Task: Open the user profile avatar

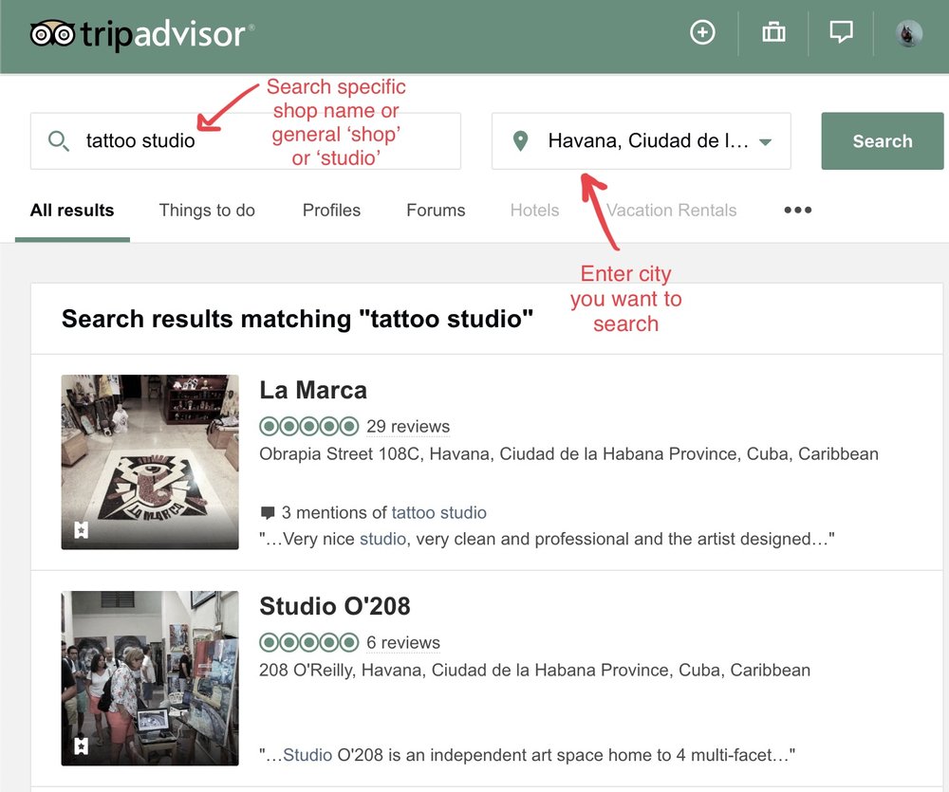Action: pos(908,33)
